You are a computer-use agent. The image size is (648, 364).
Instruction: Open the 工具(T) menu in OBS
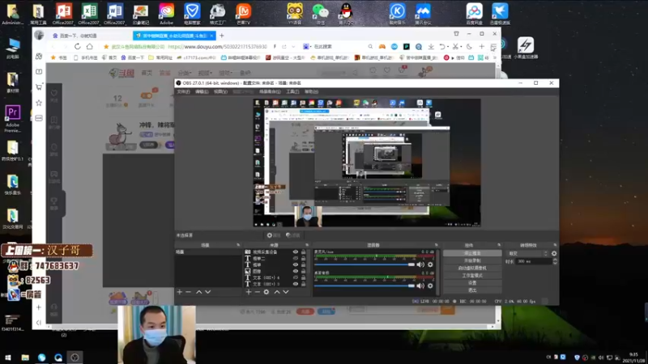[x=292, y=91]
